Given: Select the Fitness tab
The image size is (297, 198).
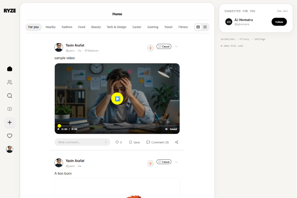Looking at the screenshot, I should (x=183, y=27).
